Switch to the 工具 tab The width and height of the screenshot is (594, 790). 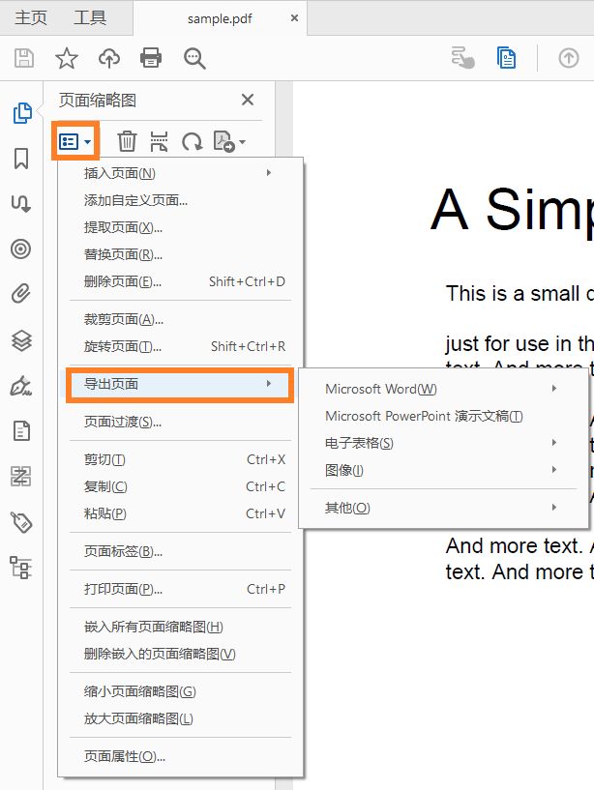tap(90, 18)
